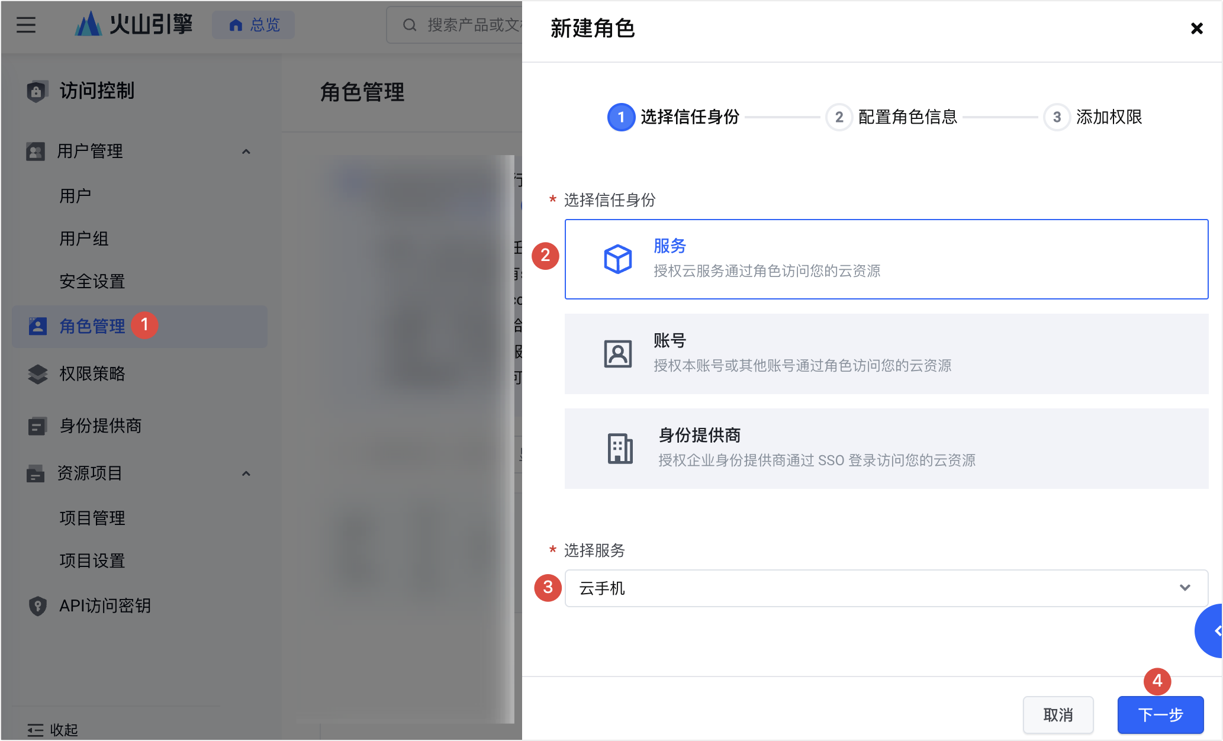1223x741 pixels.
Task: Click the 身份提供商 sidebar icon
Action: click(37, 426)
